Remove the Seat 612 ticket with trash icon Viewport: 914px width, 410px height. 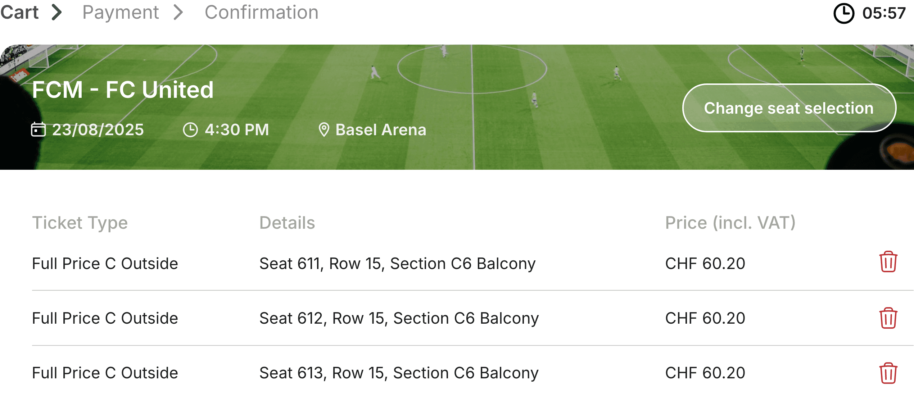click(x=888, y=318)
